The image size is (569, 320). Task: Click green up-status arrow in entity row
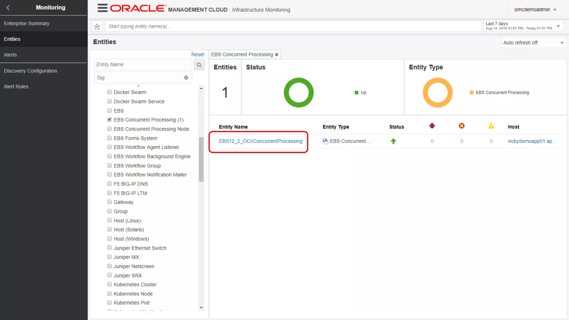pyautogui.click(x=393, y=141)
